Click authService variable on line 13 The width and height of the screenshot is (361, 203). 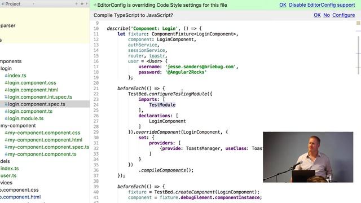(143, 45)
